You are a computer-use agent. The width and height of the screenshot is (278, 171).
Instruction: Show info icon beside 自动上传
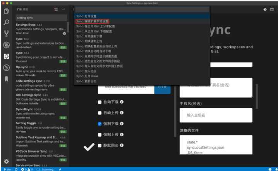tap(122, 113)
